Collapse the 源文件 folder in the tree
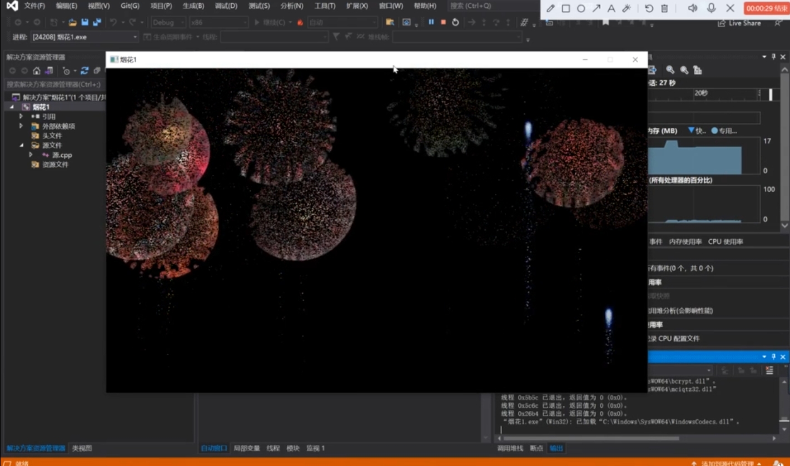 click(x=21, y=145)
